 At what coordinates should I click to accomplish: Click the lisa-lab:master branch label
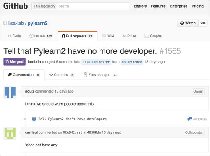coord(96,62)
